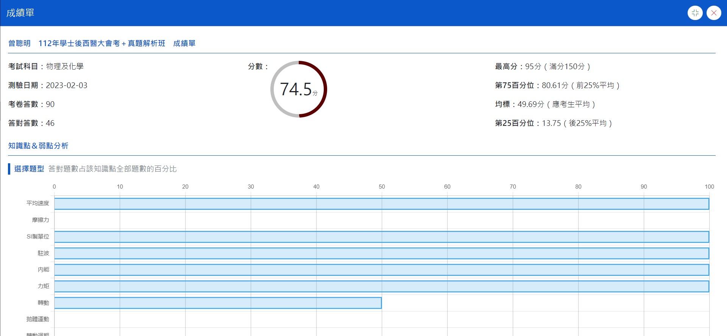Screen dimensions: 727x336
Task: Click the SI製單位 bar in chart
Action: tap(382, 237)
